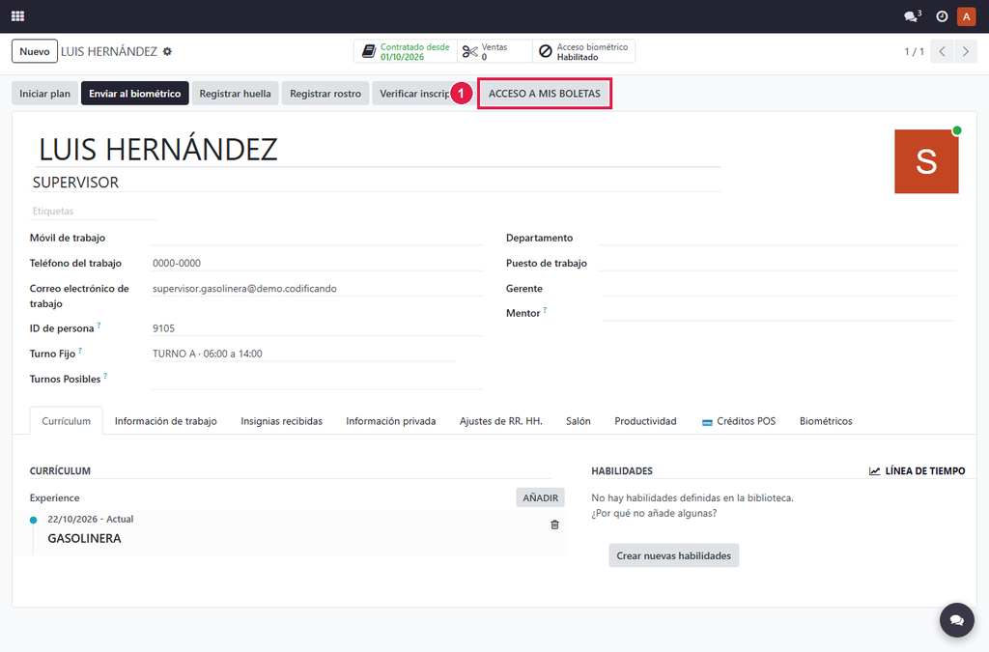Open gear actions menu beside LUIS HERNÁNDEZ

167,52
